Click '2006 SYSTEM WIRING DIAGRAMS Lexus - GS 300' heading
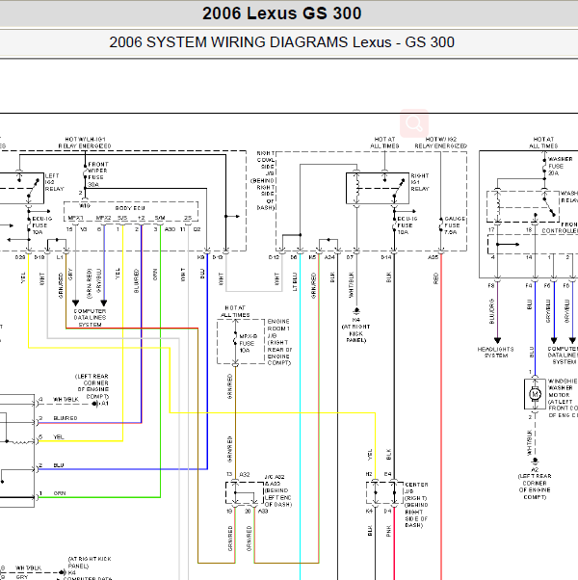The image size is (578, 580). [x=282, y=42]
